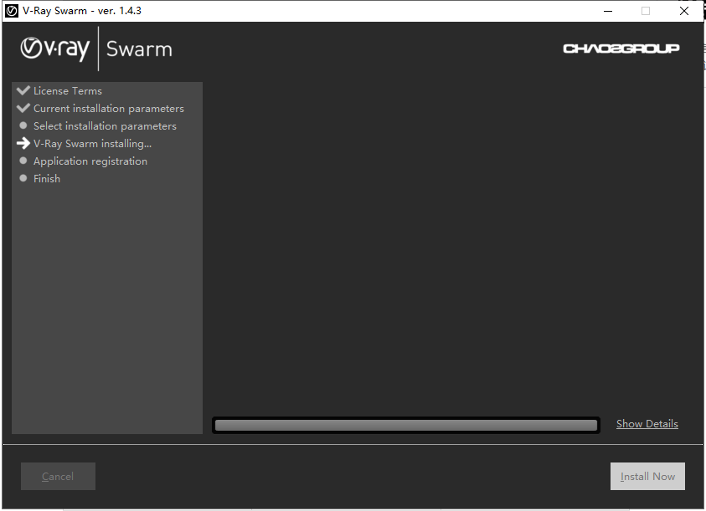Viewport: 706px width, 511px height.
Task: Click the Cancel button
Action: click(x=58, y=477)
